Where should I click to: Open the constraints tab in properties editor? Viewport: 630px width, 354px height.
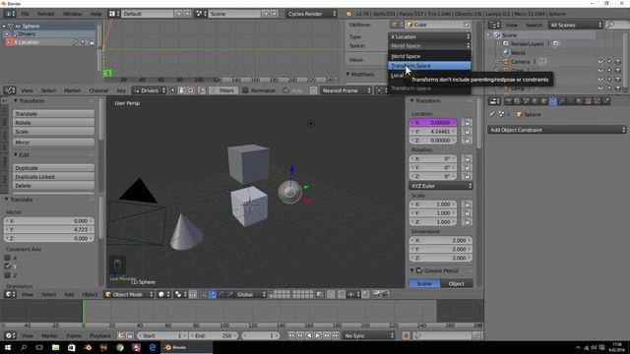[552, 101]
